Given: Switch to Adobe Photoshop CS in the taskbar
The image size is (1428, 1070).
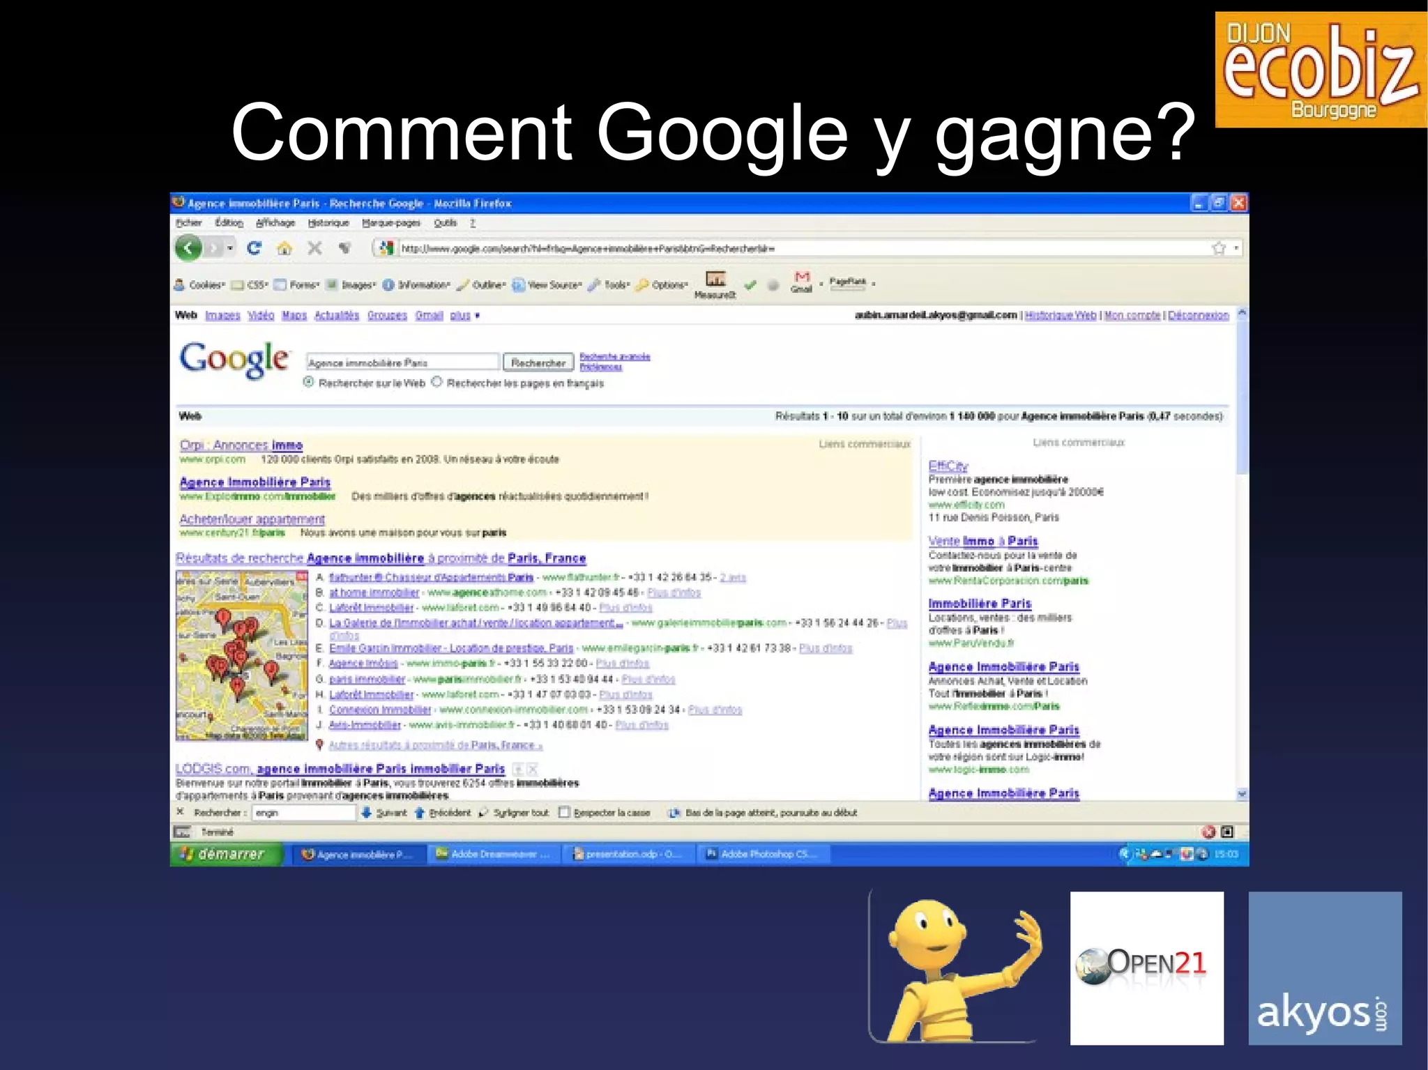Looking at the screenshot, I should pos(764,854).
